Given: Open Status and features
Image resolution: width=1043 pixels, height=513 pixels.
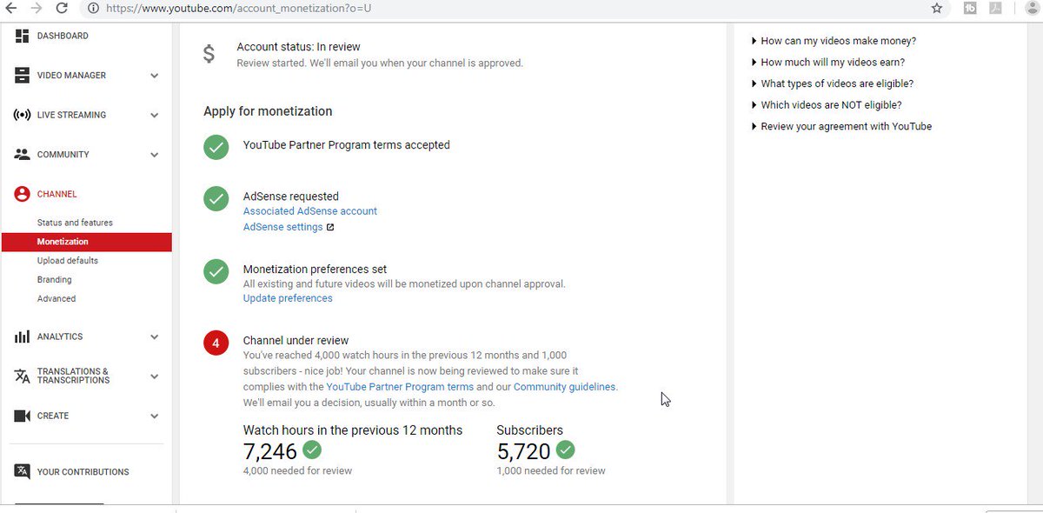Looking at the screenshot, I should tap(75, 223).
